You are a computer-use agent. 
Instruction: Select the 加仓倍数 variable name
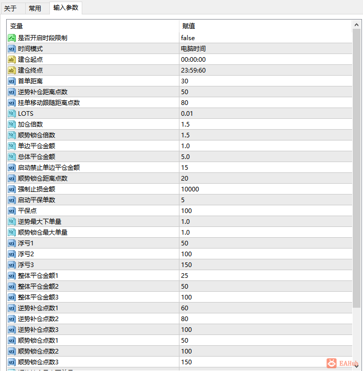(x=30, y=125)
